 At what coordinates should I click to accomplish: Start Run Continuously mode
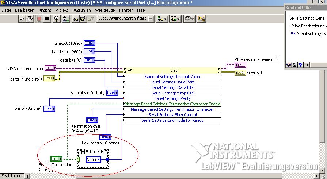pyautogui.click(x=30, y=19)
